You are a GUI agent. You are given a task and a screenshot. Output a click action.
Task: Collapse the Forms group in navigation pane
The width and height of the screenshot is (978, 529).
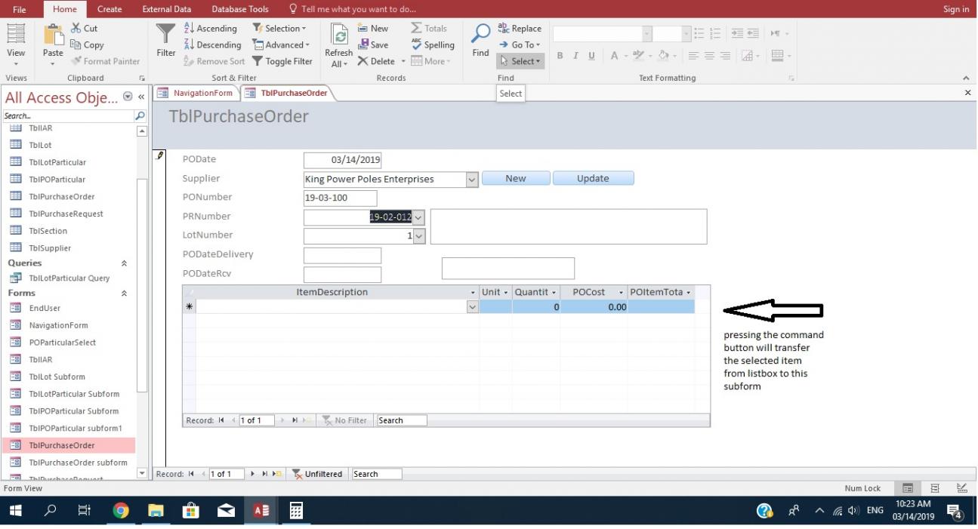[124, 293]
